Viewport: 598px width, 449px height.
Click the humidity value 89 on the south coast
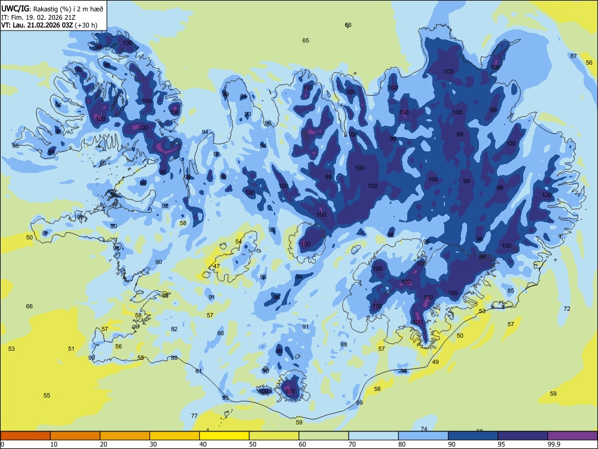coord(359,402)
